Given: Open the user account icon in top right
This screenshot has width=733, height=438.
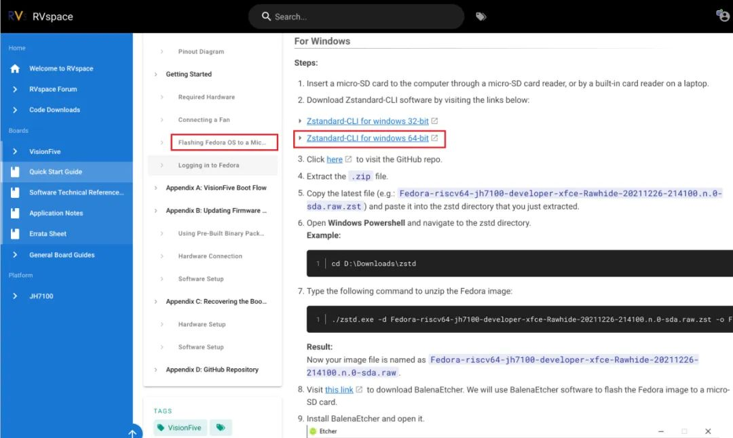Looking at the screenshot, I should tap(723, 16).
